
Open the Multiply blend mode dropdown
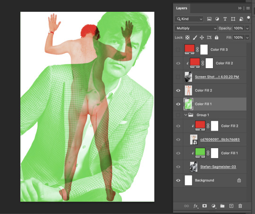[x=196, y=28]
